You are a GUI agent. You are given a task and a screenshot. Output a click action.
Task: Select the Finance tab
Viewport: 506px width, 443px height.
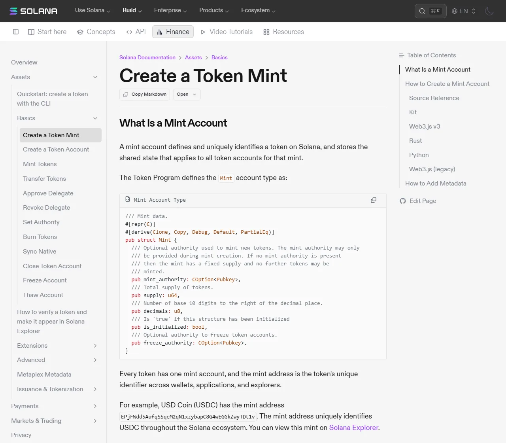[x=173, y=32]
